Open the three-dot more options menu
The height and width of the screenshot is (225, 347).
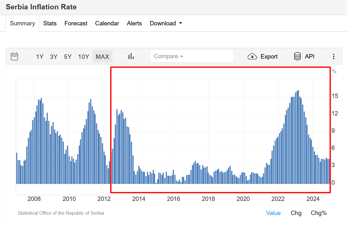click(x=334, y=57)
